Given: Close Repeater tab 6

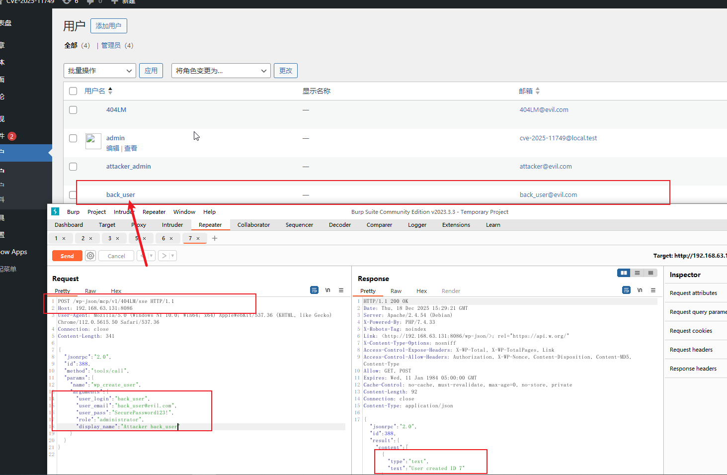Looking at the screenshot, I should tap(171, 238).
